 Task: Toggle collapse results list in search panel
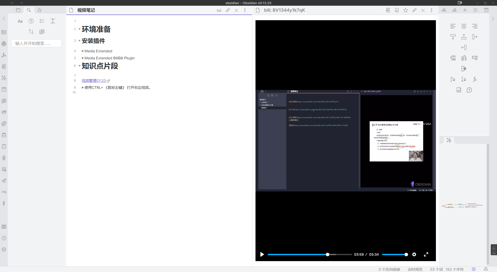click(42, 21)
